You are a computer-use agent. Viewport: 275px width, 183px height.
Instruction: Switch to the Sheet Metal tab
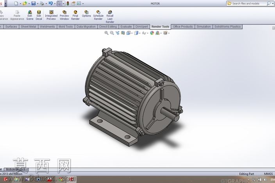pos(29,27)
